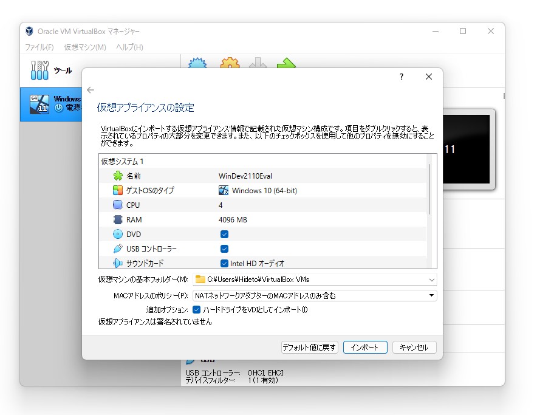Disable the DVD checkbox

(224, 234)
